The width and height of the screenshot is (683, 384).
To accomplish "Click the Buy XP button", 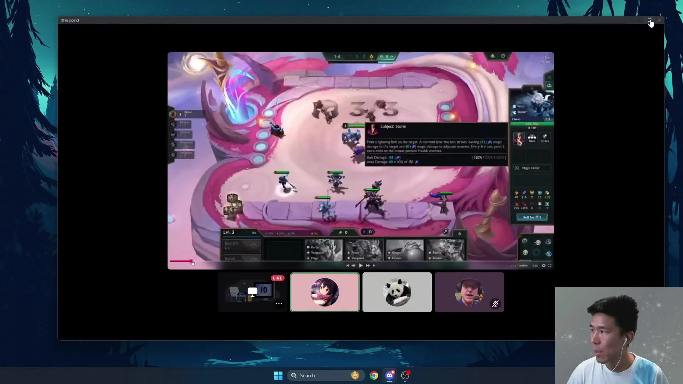I will tap(242, 245).
